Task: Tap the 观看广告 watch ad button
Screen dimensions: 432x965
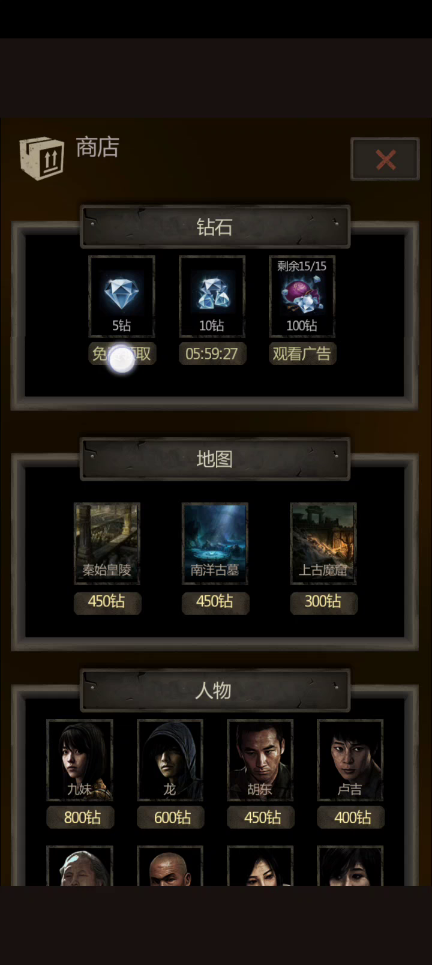Action: coord(302,353)
